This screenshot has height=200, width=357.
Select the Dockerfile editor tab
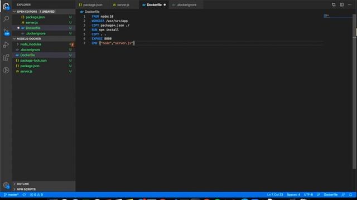pos(154,5)
